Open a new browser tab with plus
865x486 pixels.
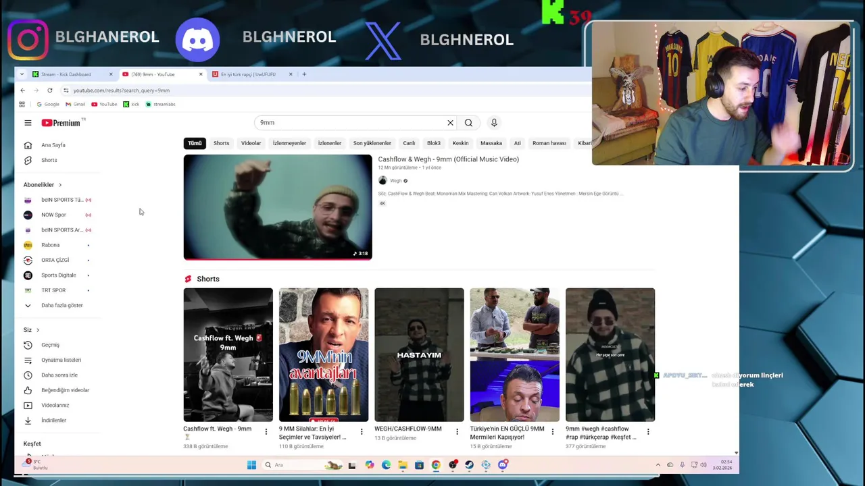pos(304,74)
